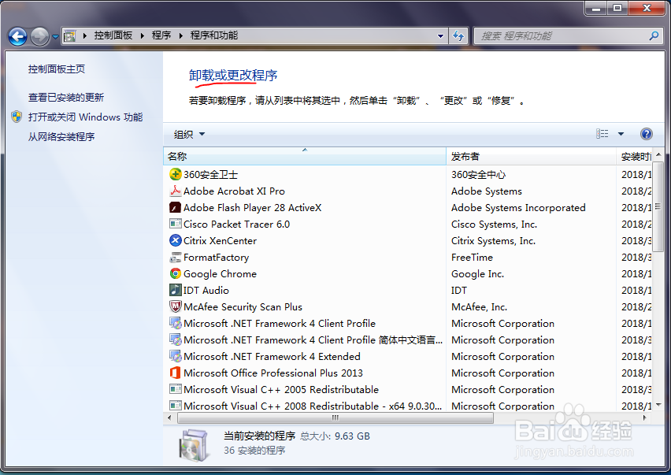Select Microsoft Office Professional Plus 2013 name

273,373
